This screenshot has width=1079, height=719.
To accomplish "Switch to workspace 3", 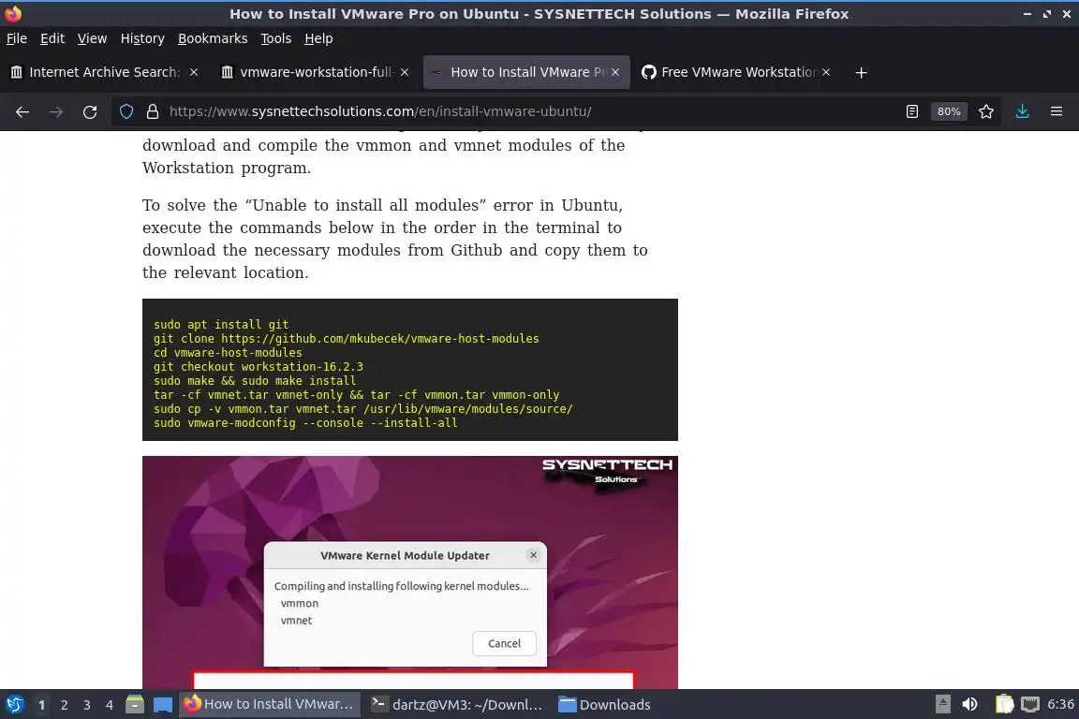I will 87,705.
